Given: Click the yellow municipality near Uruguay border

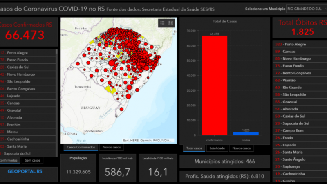Looking at the screenshot, I should point(110,90).
